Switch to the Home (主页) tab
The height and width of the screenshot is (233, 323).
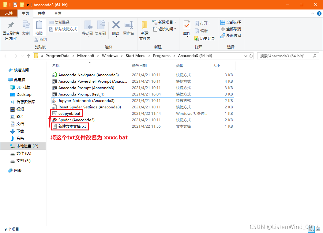[x=25, y=13]
